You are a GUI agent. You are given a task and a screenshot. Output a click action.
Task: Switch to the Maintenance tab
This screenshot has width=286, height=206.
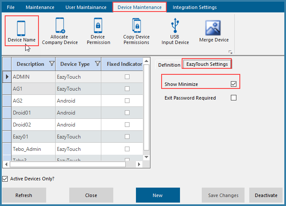[x=40, y=7]
